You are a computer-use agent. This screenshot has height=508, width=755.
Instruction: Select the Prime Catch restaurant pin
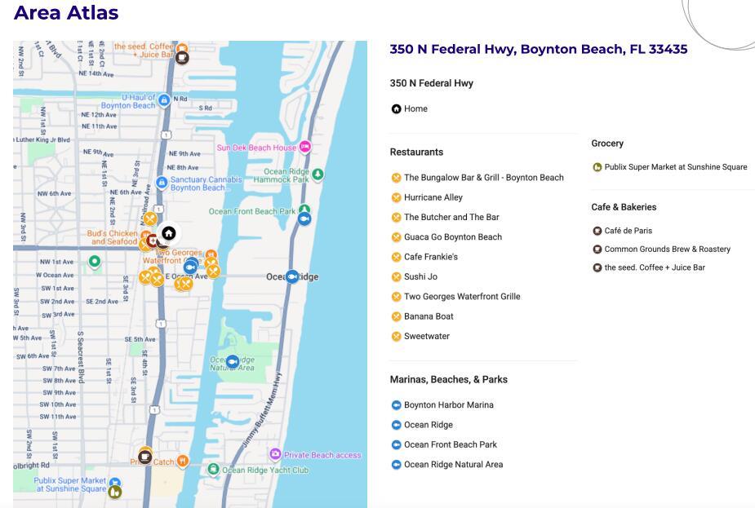183,461
